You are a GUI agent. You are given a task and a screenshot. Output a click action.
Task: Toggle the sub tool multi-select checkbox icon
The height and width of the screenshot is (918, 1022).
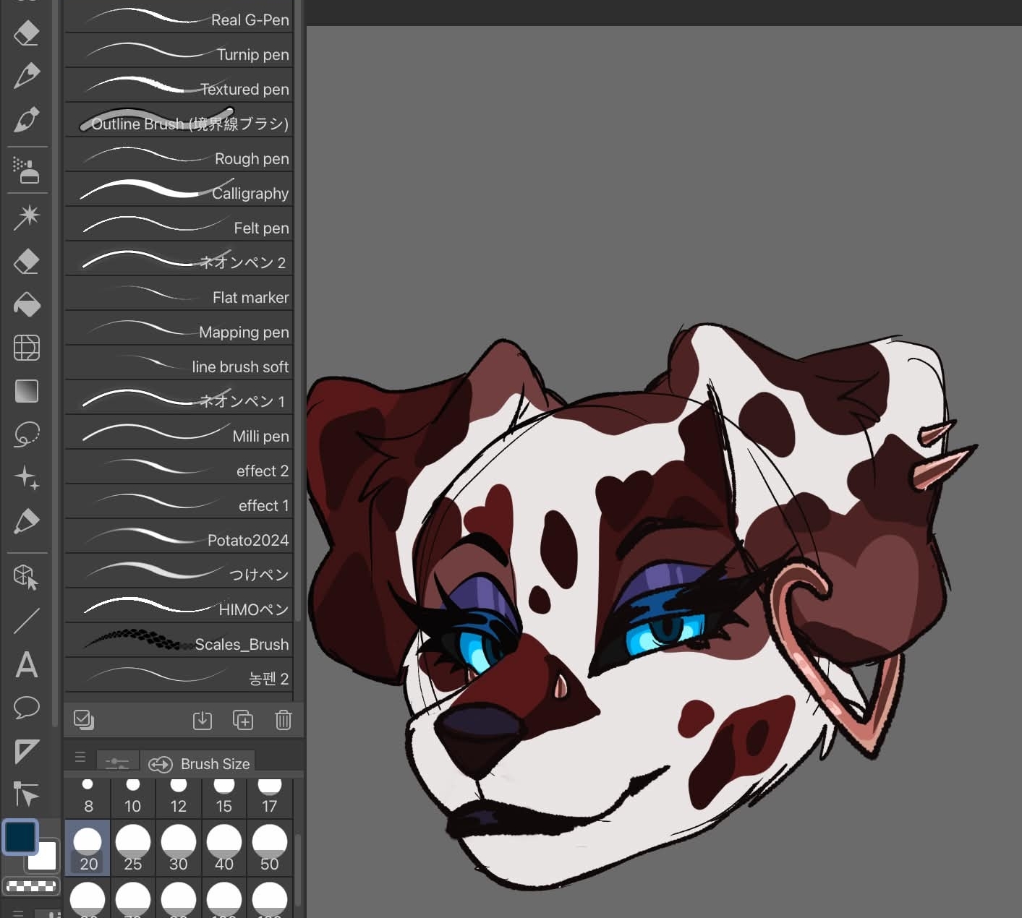click(84, 719)
